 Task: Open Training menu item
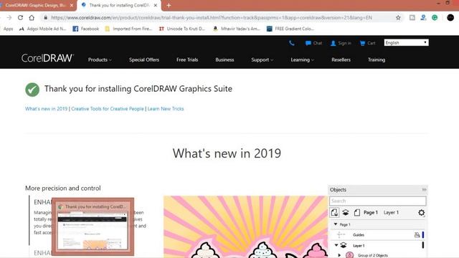(x=377, y=59)
